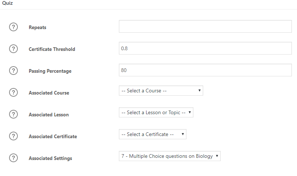The height and width of the screenshot is (176, 297).
Task: Show help for Passing Percentage
Action: 13,71
